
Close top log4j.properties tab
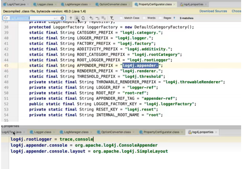(206, 4)
